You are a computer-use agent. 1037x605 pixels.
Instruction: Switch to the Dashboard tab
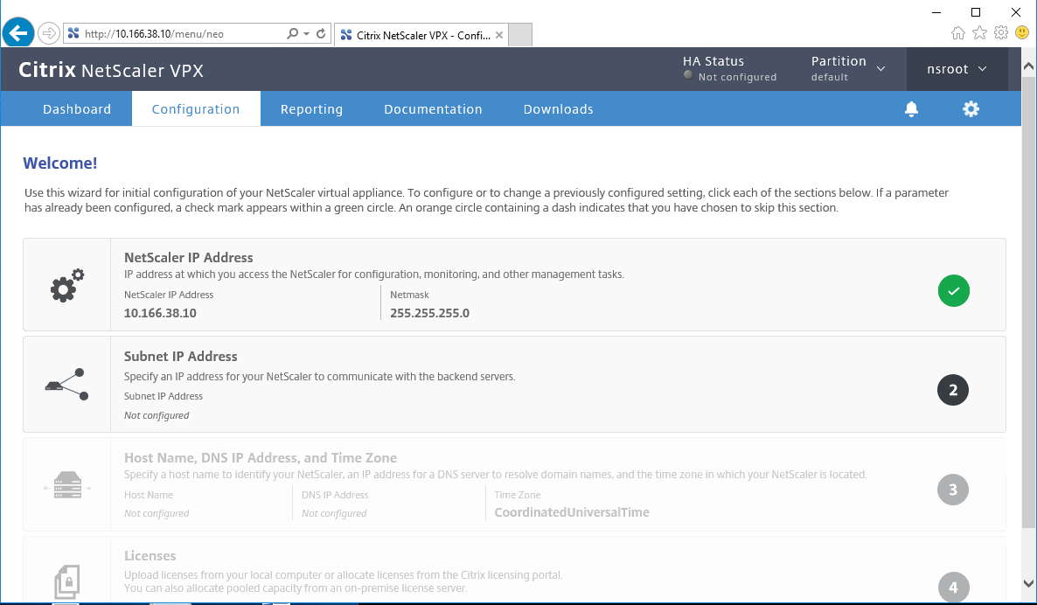[x=76, y=108]
